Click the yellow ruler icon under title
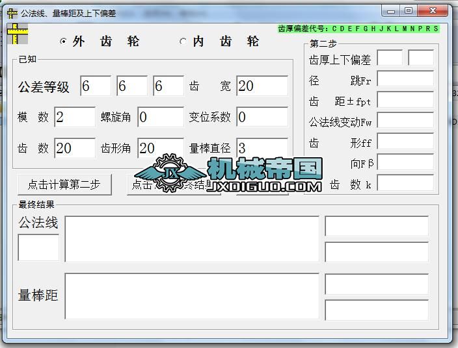Image resolution: width=458 pixels, height=348 pixels. [x=18, y=34]
